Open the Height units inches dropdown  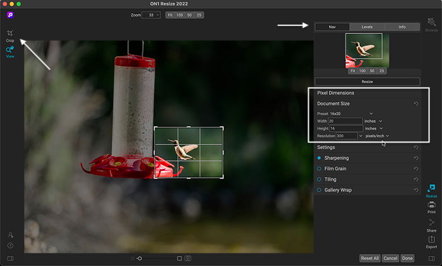374,129
